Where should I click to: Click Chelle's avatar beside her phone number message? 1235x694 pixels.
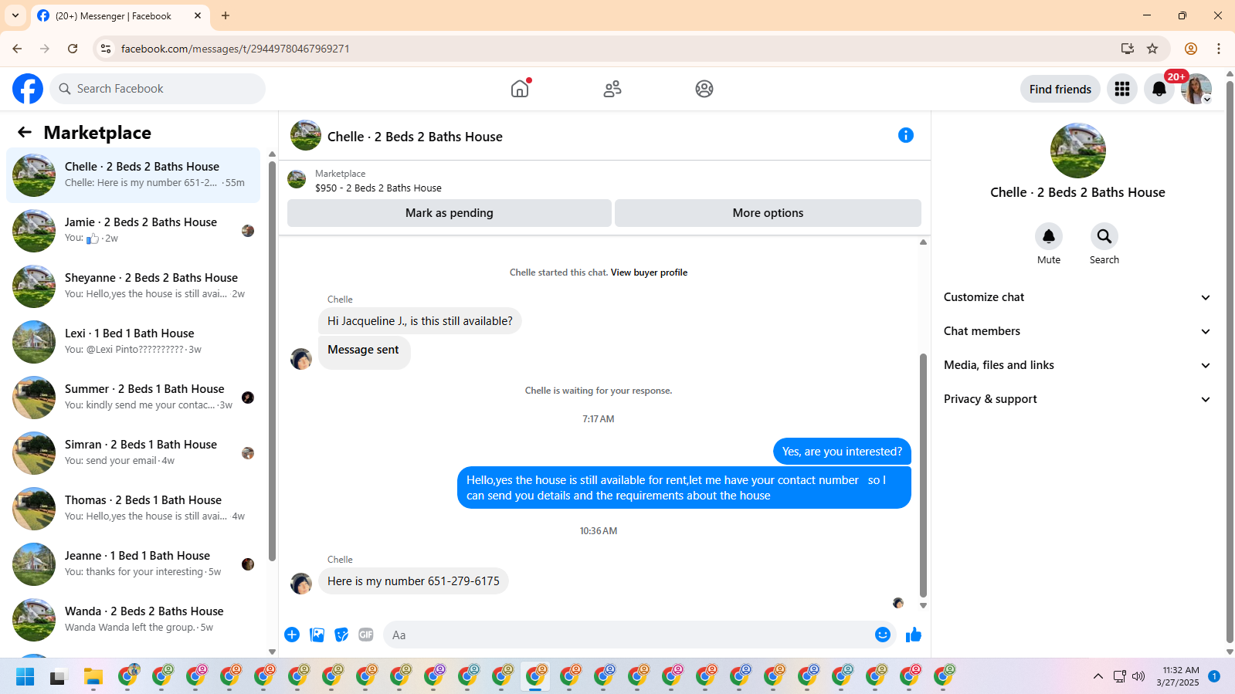tap(301, 583)
